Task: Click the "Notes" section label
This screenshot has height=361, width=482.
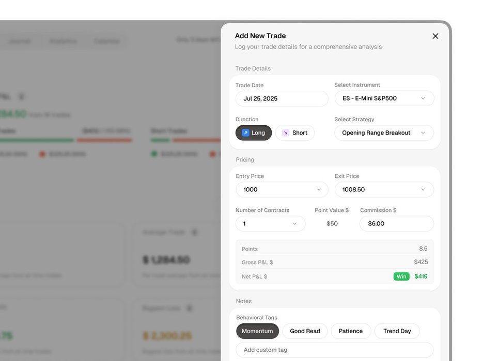Action: click(244, 301)
